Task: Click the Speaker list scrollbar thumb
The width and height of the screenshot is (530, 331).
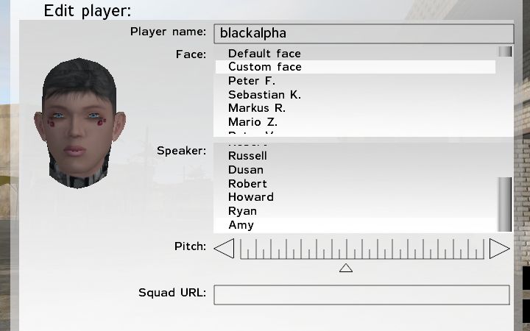Action: pos(505,204)
